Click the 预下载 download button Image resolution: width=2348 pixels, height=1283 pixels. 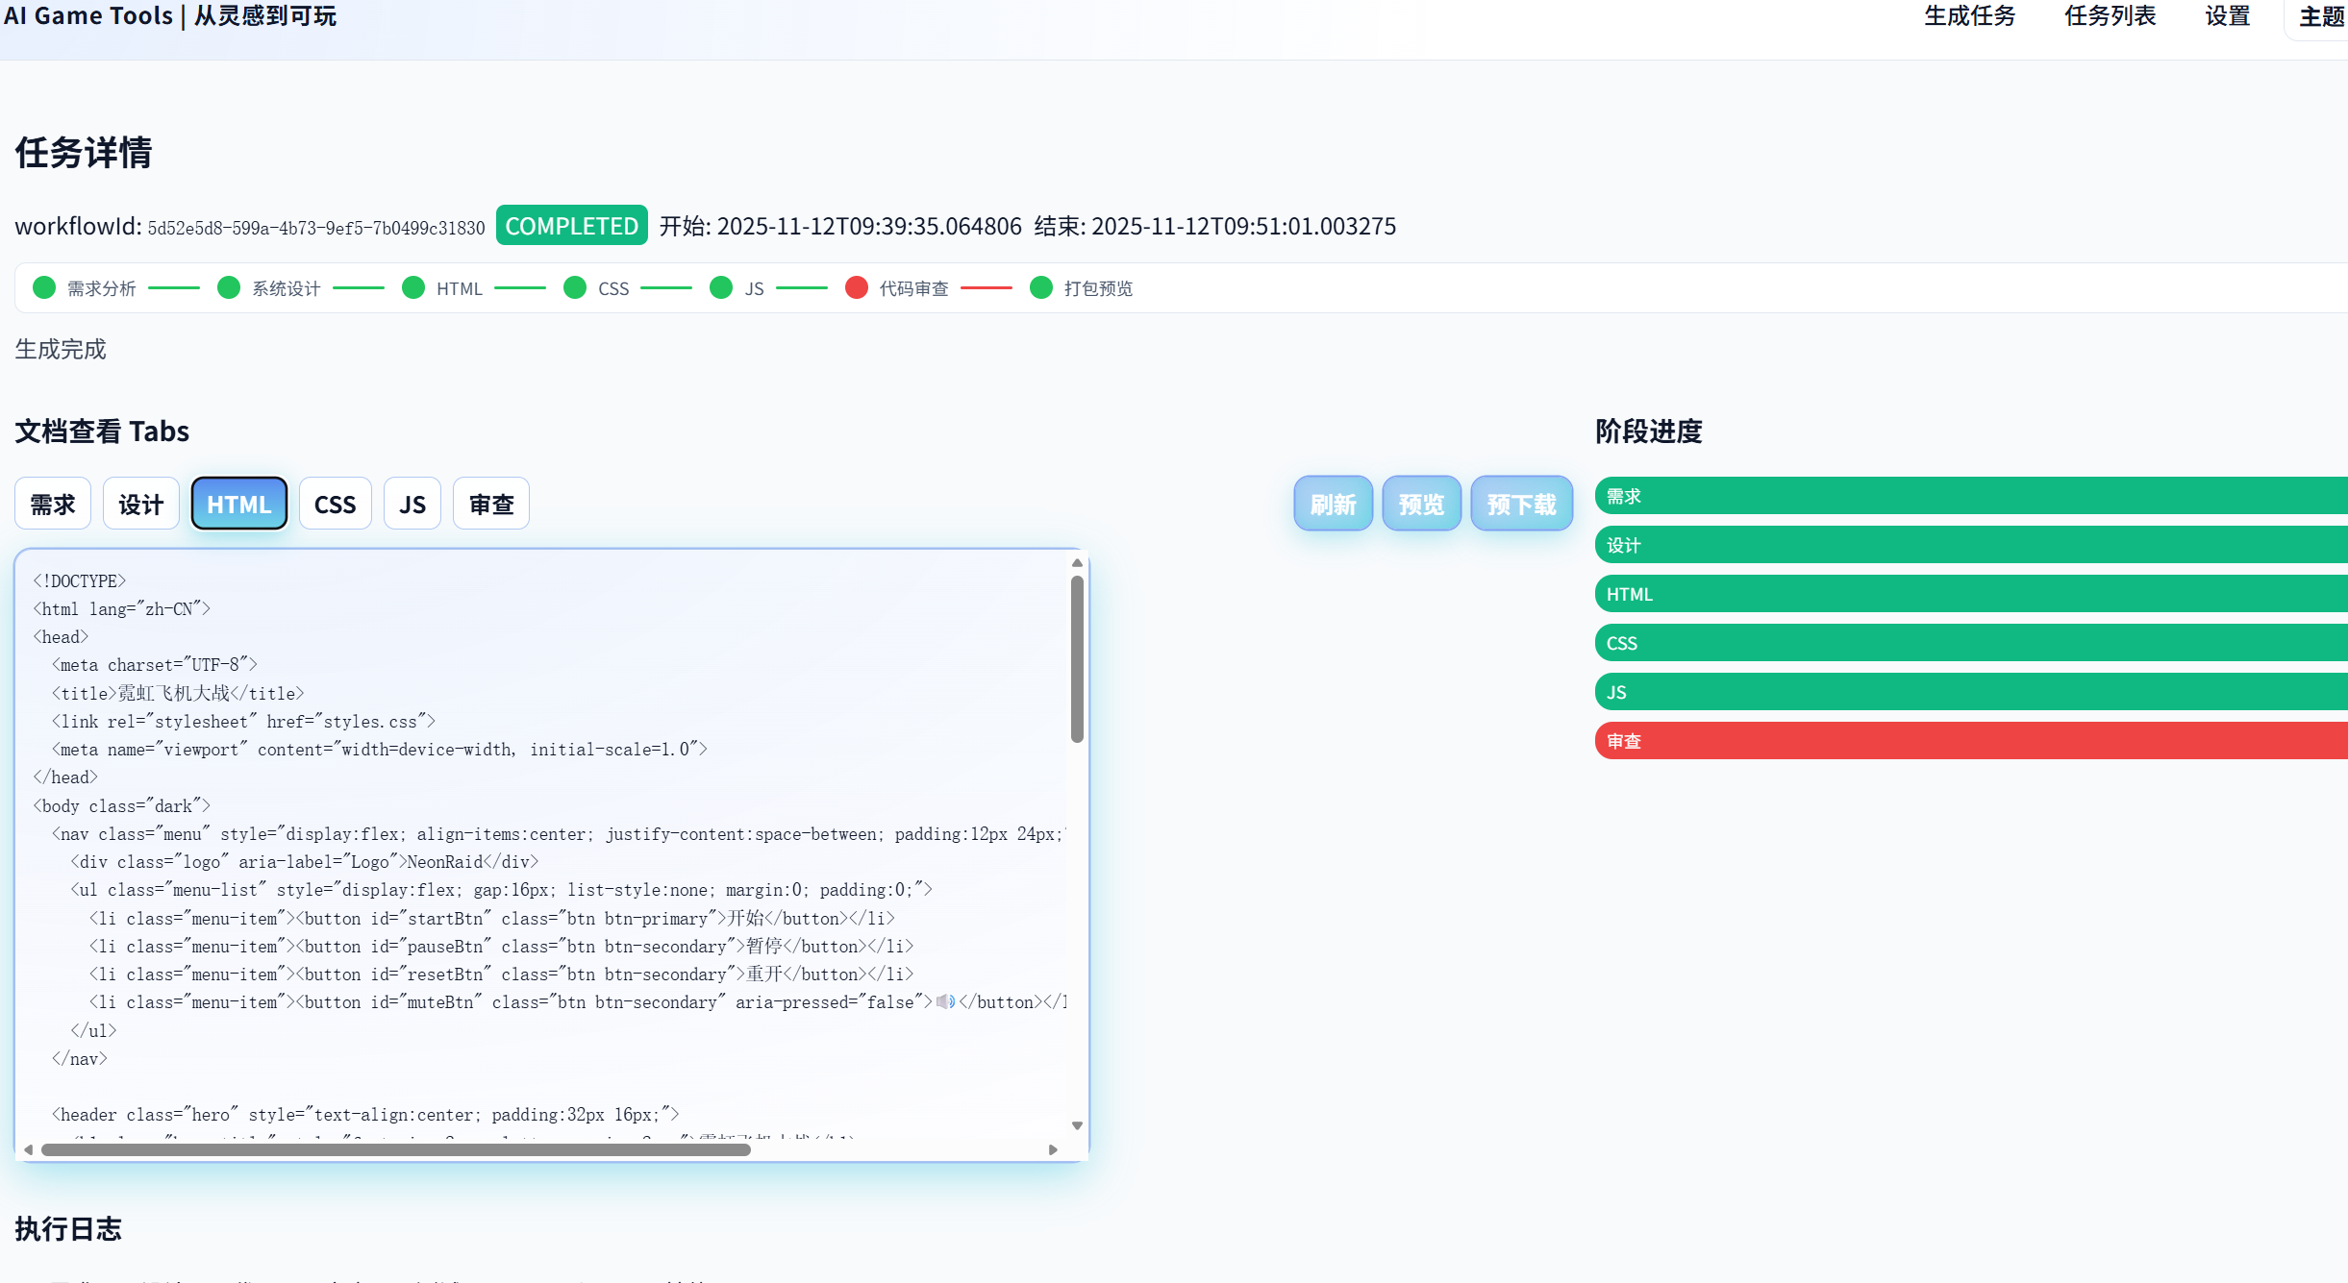[x=1521, y=504]
